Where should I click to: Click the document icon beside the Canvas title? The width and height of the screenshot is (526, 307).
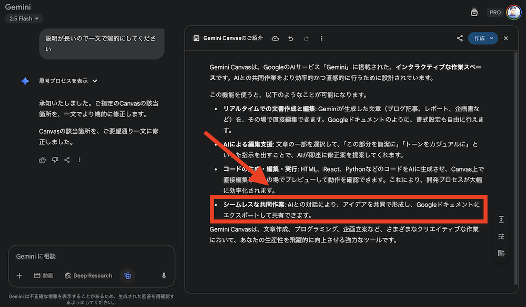pyautogui.click(x=196, y=38)
